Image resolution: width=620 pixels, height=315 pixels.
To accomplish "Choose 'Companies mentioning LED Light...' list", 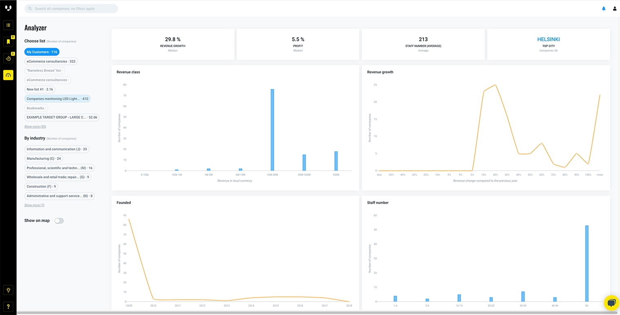I will [x=57, y=99].
